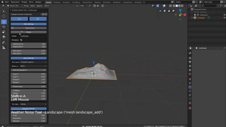The height and width of the screenshot is (127, 226).
Task: Click the add preset plus button
Action: tap(43, 14)
